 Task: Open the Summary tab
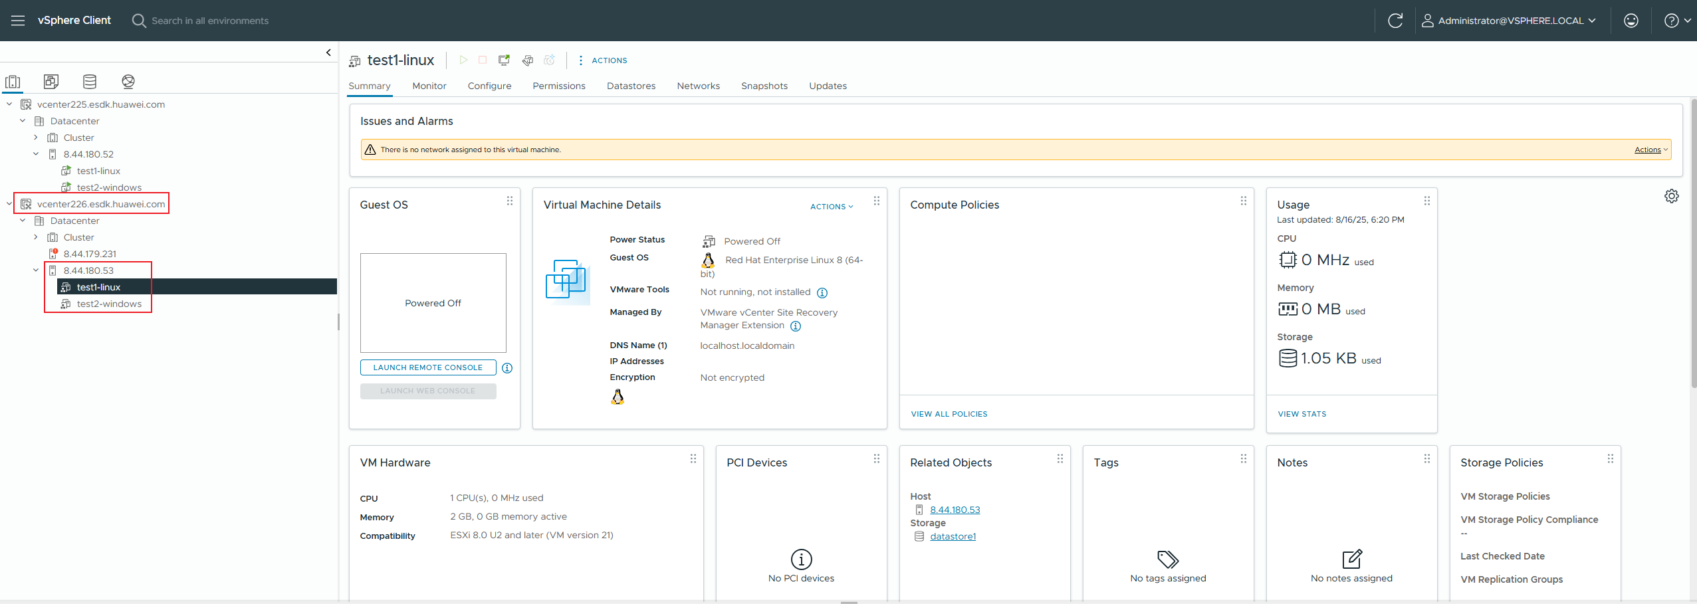370,86
